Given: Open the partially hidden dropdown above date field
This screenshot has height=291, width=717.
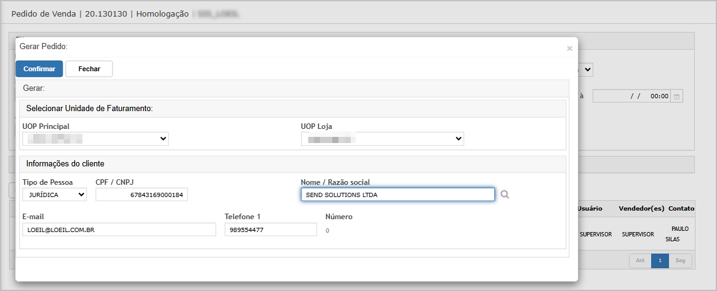Looking at the screenshot, I should tap(587, 69).
